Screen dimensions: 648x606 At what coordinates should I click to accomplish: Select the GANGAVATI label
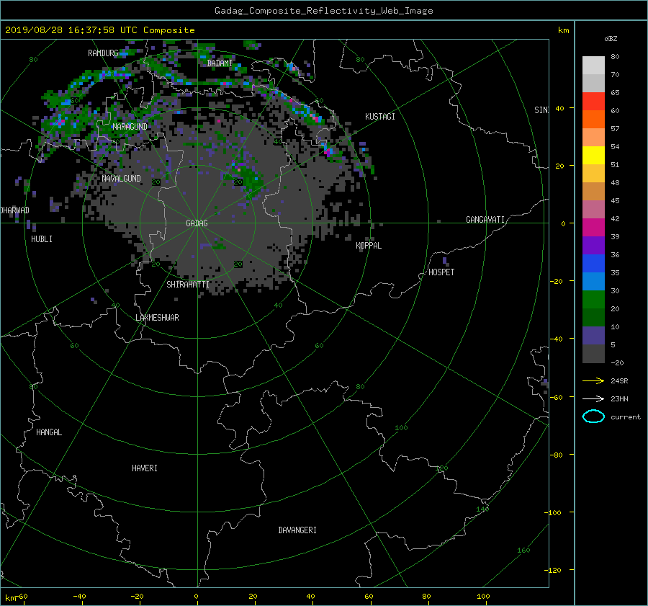485,220
